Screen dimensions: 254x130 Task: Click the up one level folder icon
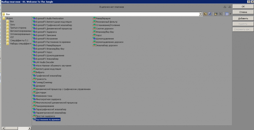pyautogui.click(x=205, y=14)
